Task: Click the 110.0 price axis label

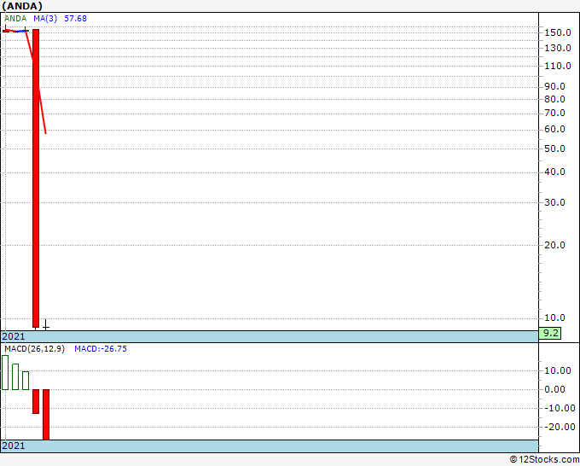Action: [558, 66]
